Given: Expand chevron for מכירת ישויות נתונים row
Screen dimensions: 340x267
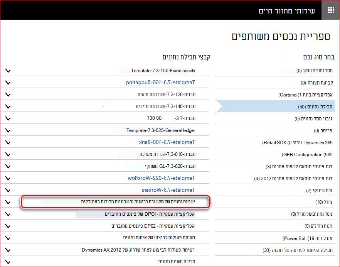Looking at the screenshot, I should [x=8, y=262].
